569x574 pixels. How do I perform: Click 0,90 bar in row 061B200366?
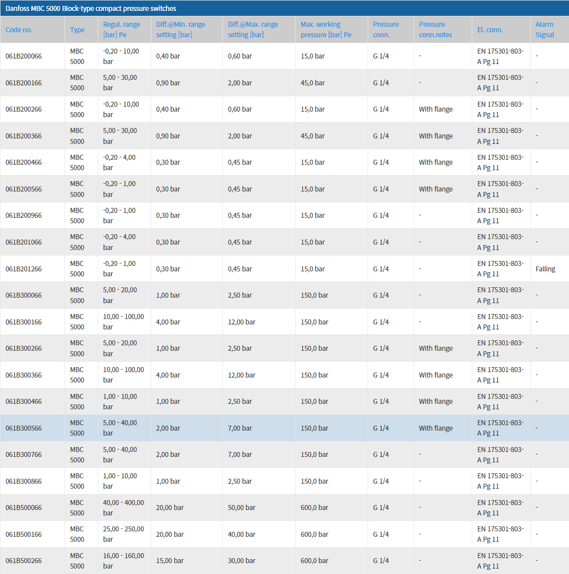[x=168, y=136]
